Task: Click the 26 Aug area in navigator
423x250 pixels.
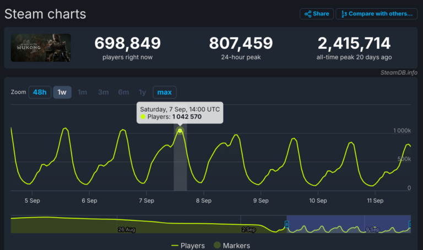Action: point(126,229)
